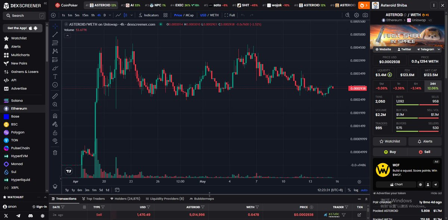Screen dimensions: 448x220
Task: Open Liquidity Providers (8) tab
Action: pyautogui.click(x=165, y=199)
